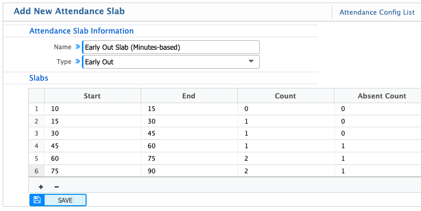Click the Absent Count cell in row 4
This screenshot has width=421, height=211.
tap(377, 146)
